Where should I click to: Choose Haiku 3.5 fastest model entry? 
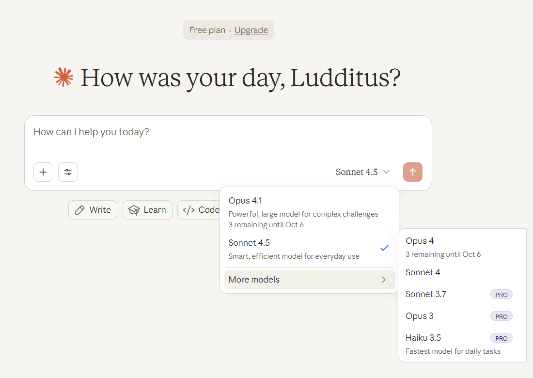coord(462,344)
